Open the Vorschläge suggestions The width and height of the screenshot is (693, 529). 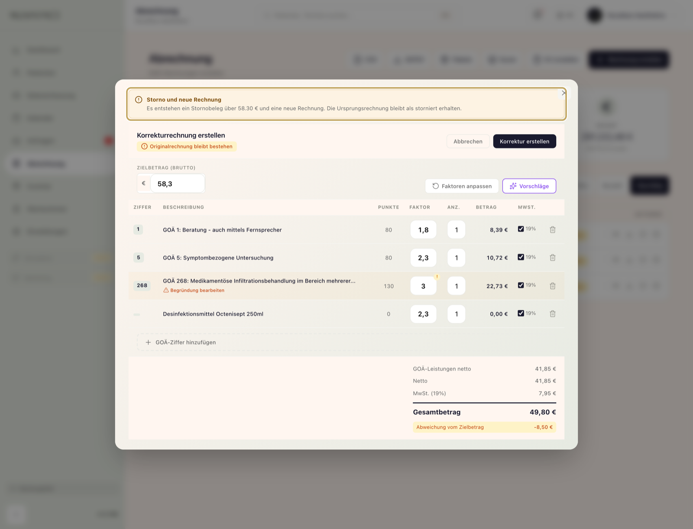pyautogui.click(x=529, y=186)
